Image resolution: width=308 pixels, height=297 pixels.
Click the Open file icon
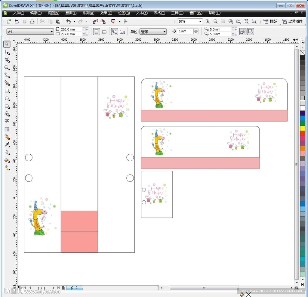17,21
